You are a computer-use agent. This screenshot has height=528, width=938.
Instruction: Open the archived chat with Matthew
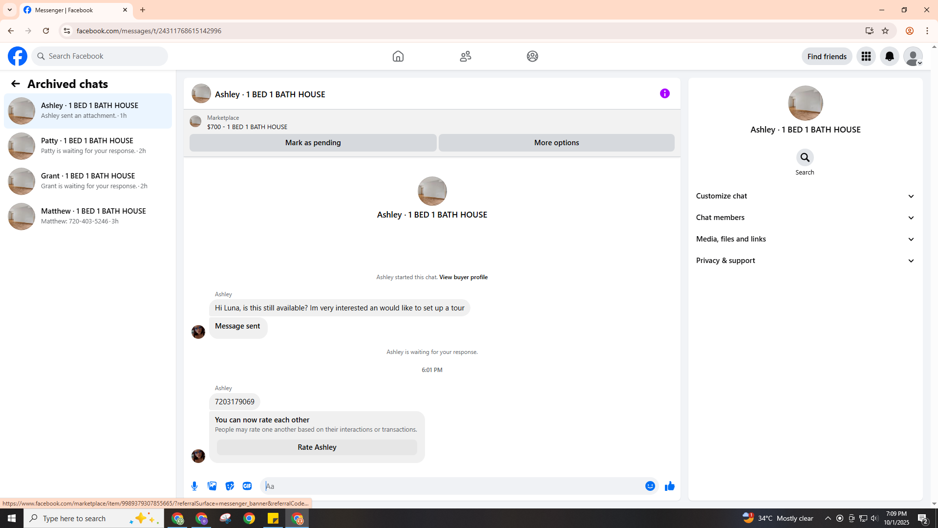88,217
